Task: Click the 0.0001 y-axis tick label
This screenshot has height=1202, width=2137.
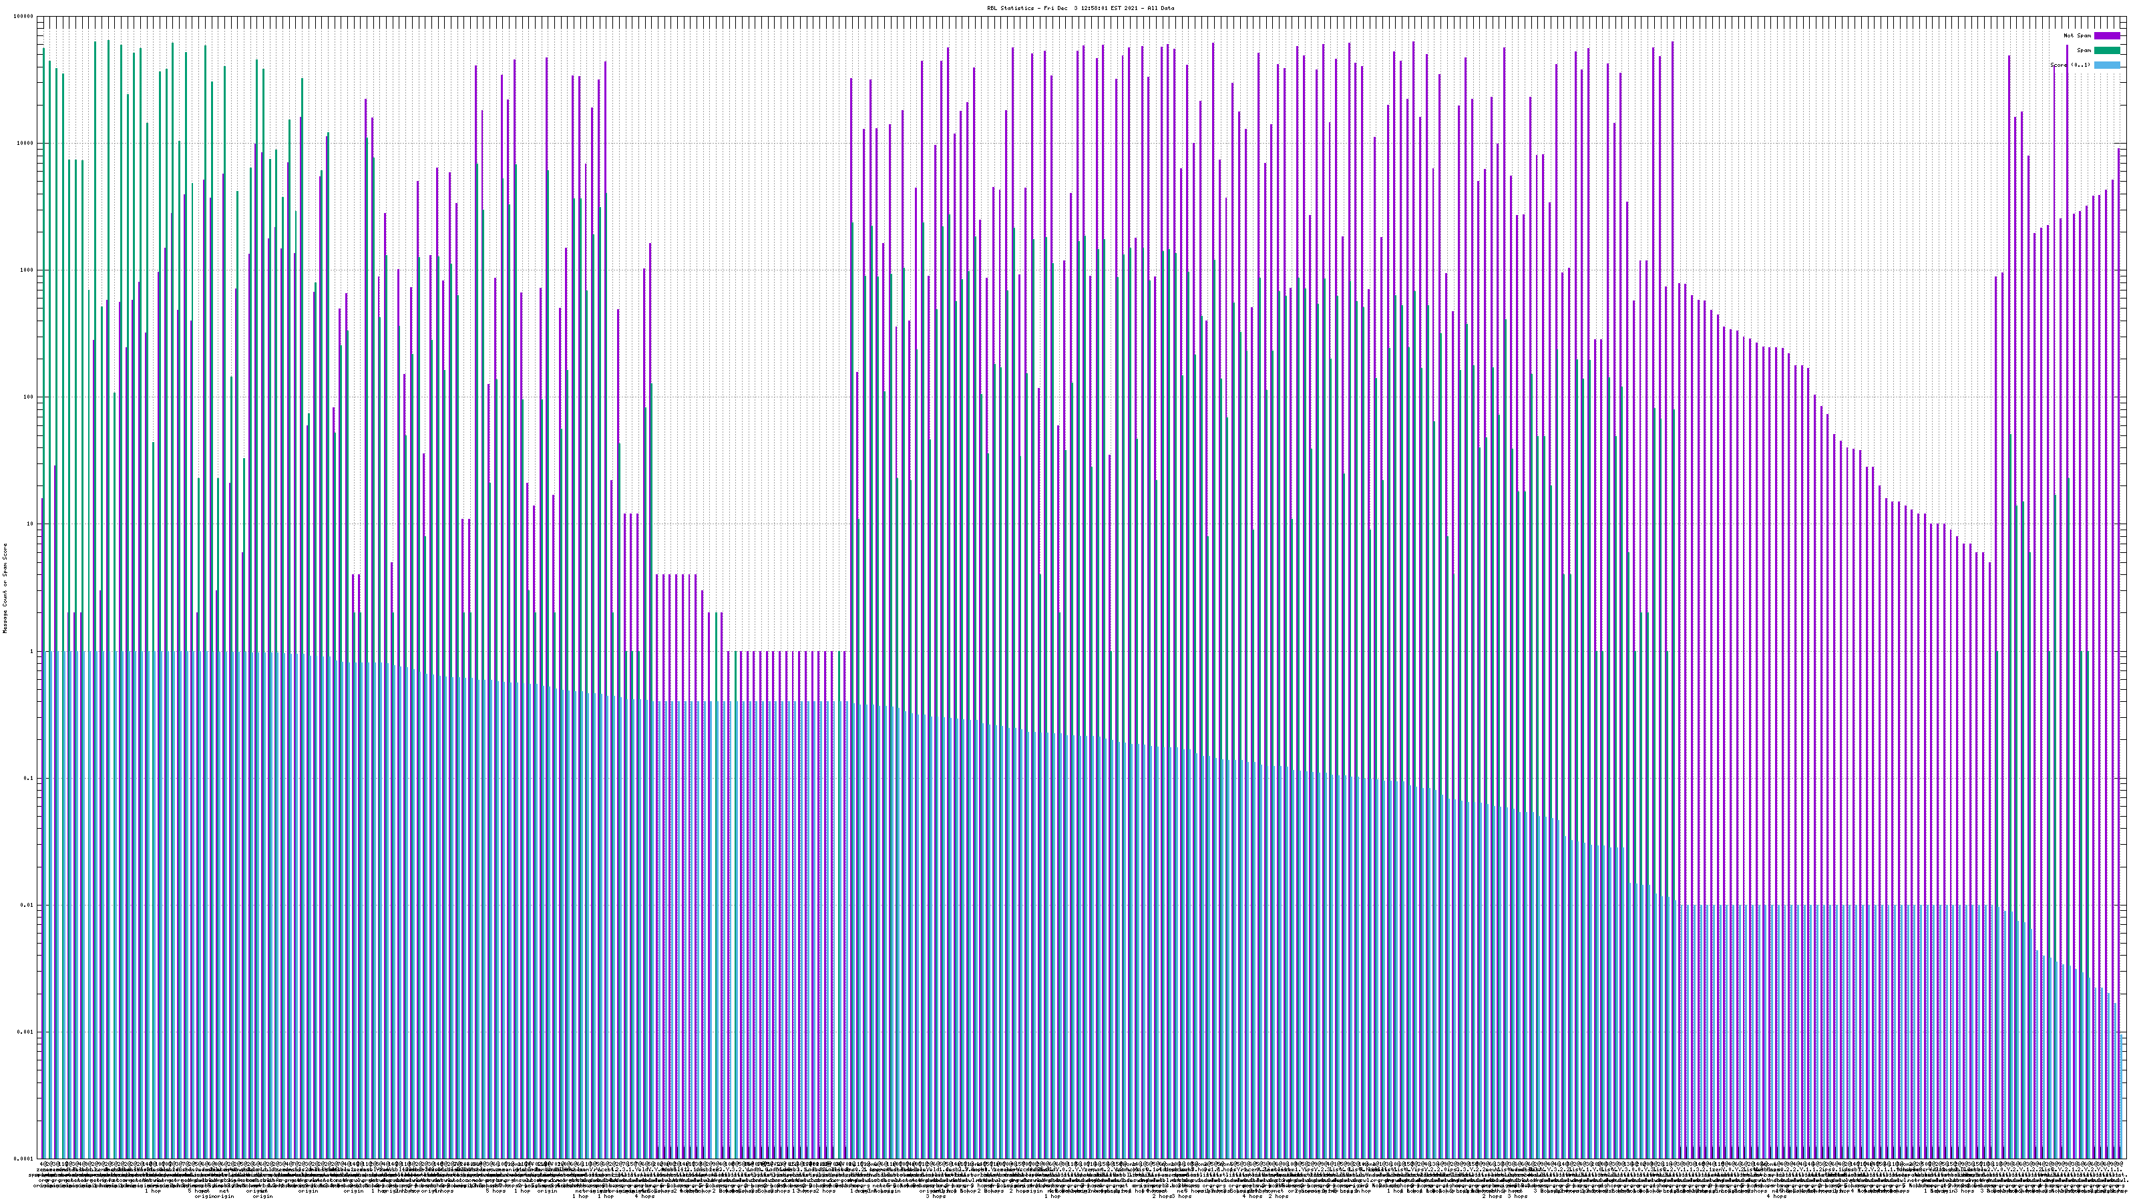Action: (24, 1159)
